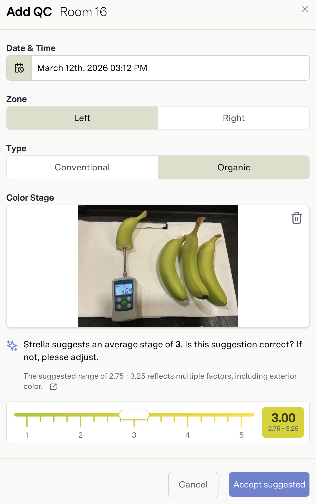Image resolution: width=316 pixels, height=504 pixels.
Task: Click the 3.00 stage value badge
Action: pos(283,422)
